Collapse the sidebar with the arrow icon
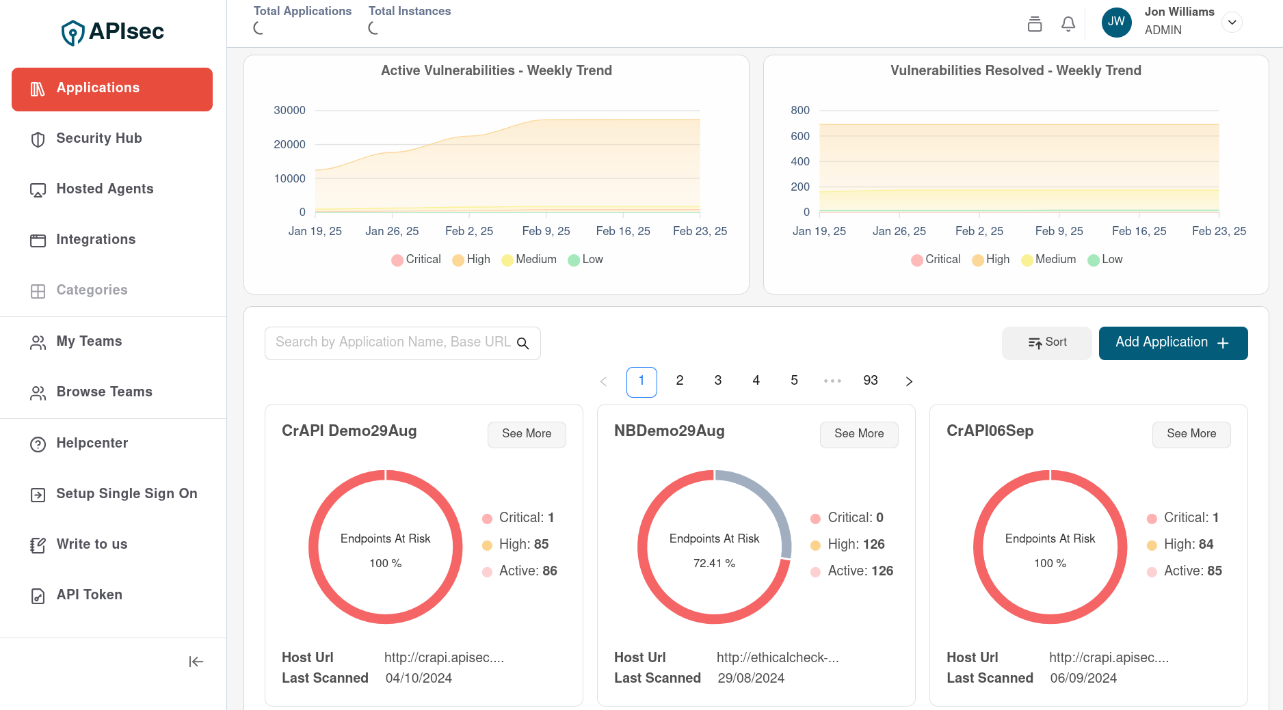1283x710 pixels. click(196, 661)
